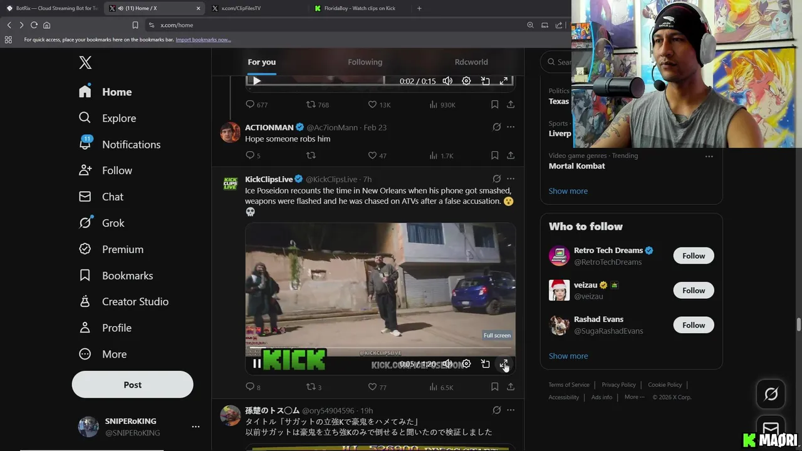Open footer More links dropdown

(635, 397)
